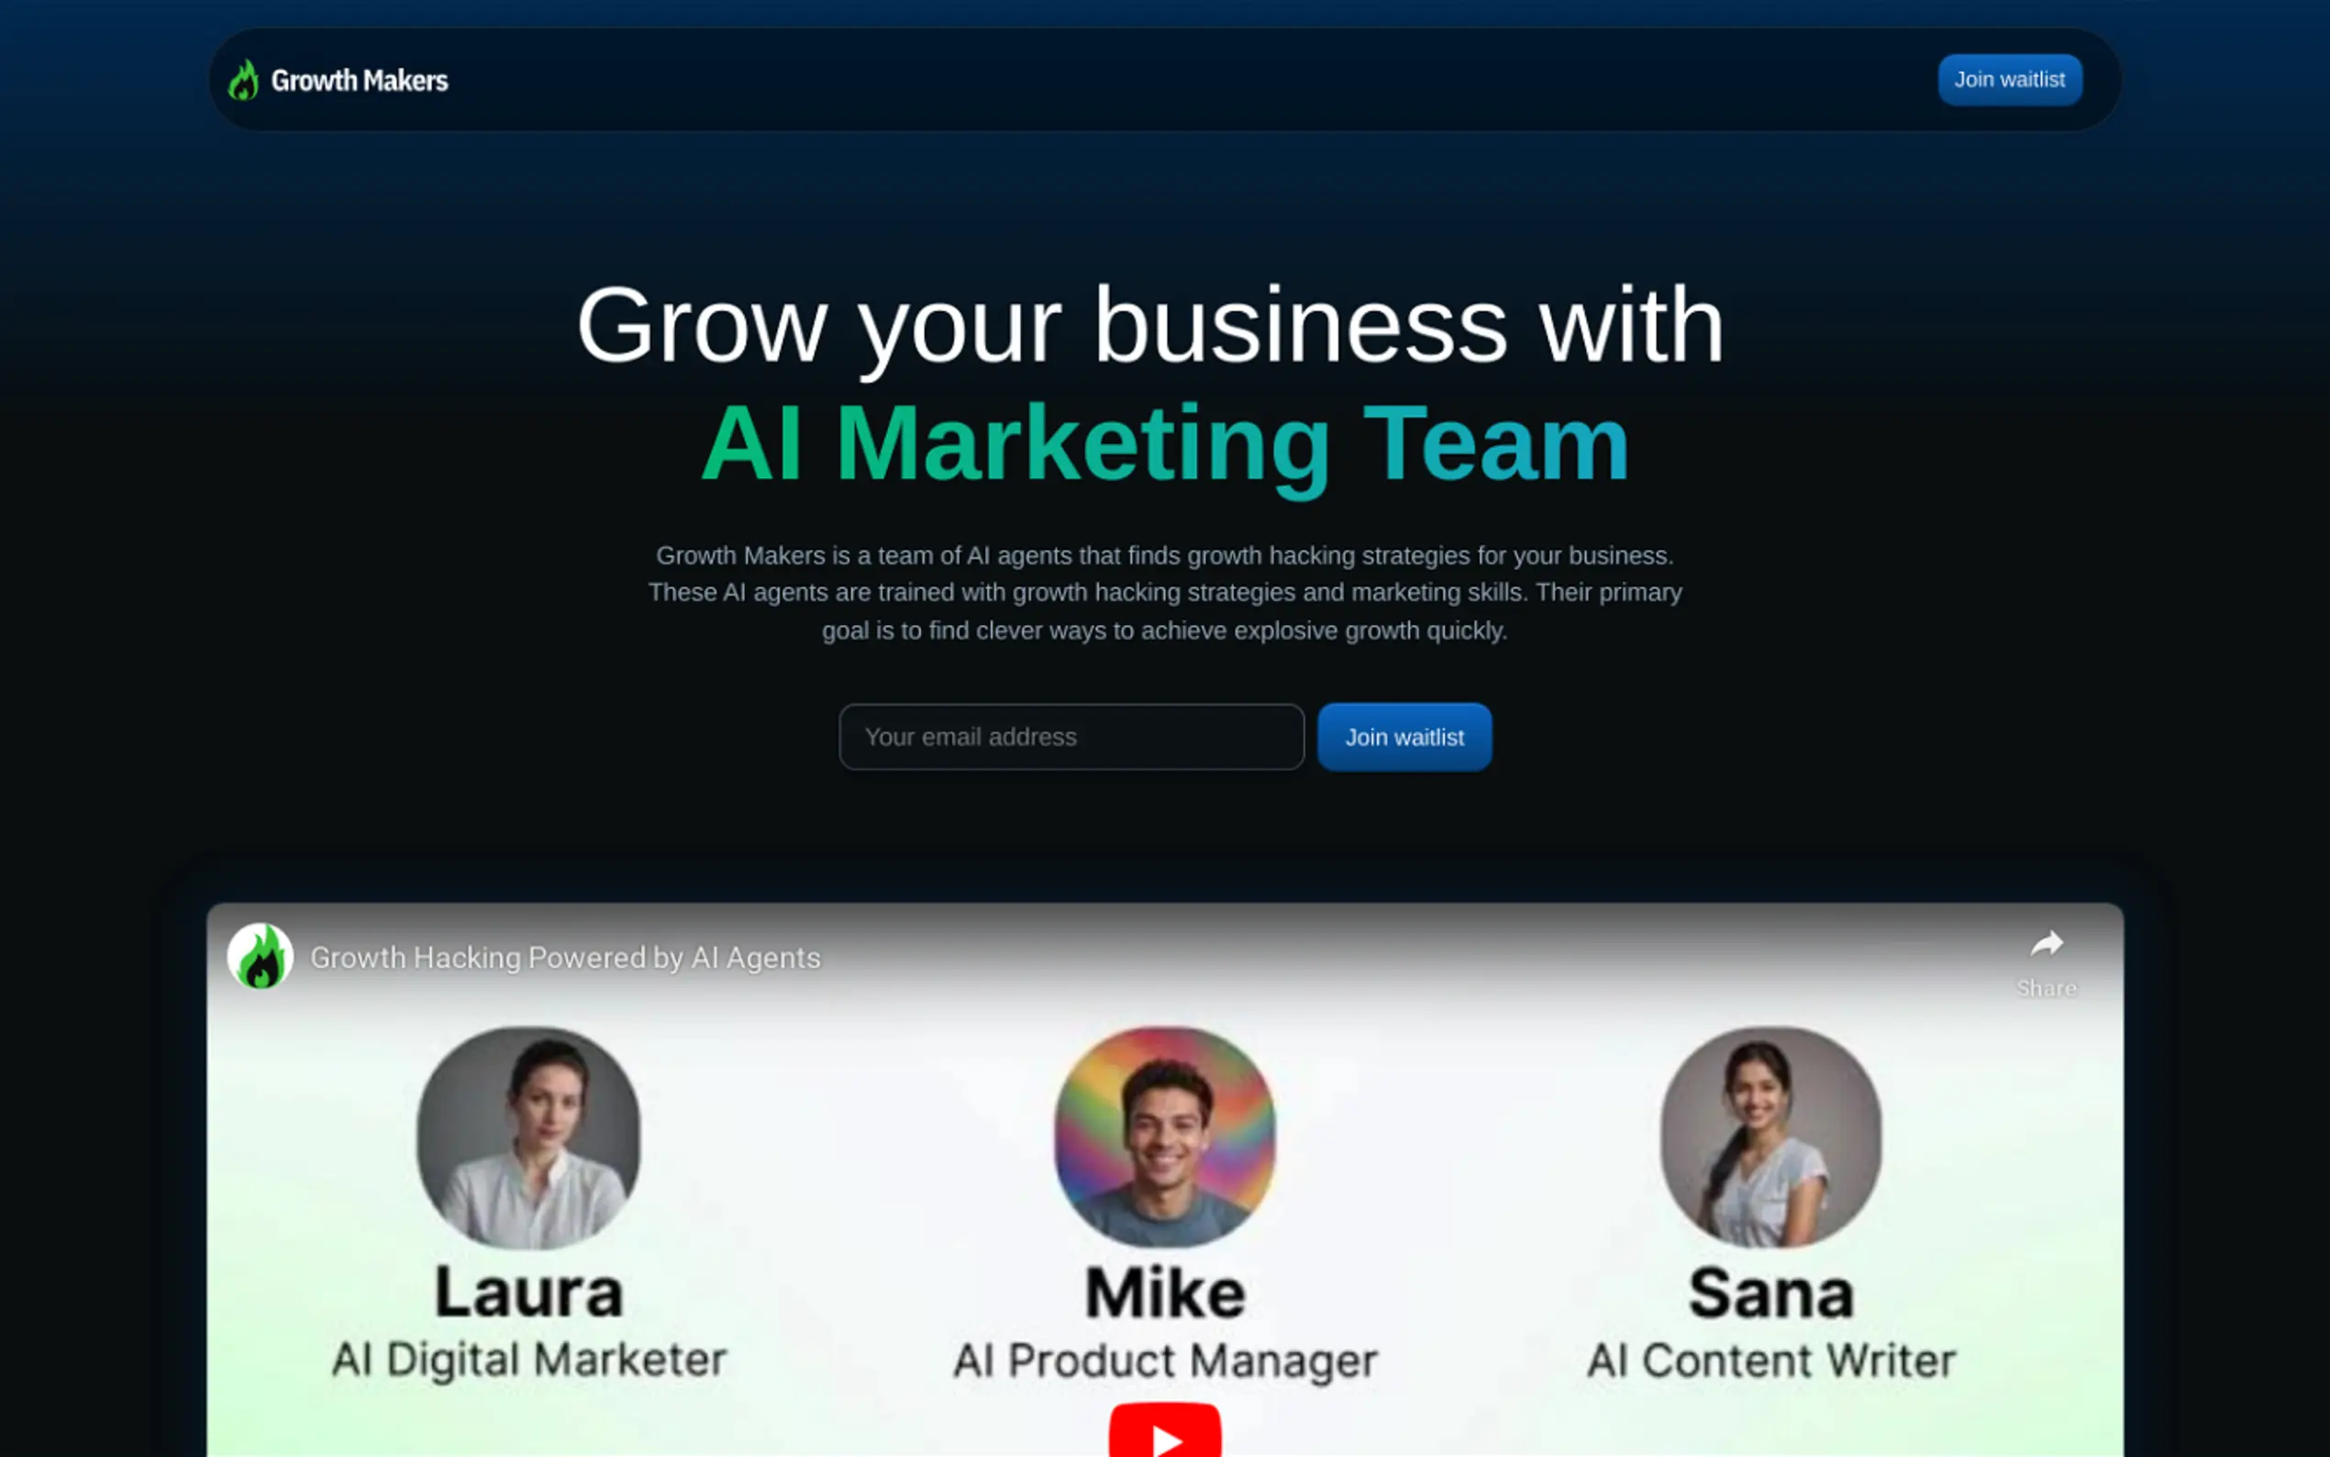Click the Join waitlist button in navbar
This screenshot has width=2330, height=1457.
[2009, 80]
